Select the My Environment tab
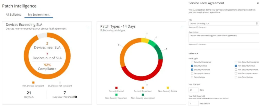 pos(39,15)
